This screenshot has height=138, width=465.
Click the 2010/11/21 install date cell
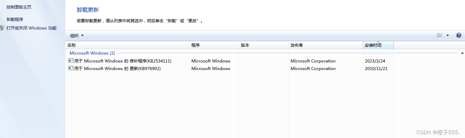point(376,69)
